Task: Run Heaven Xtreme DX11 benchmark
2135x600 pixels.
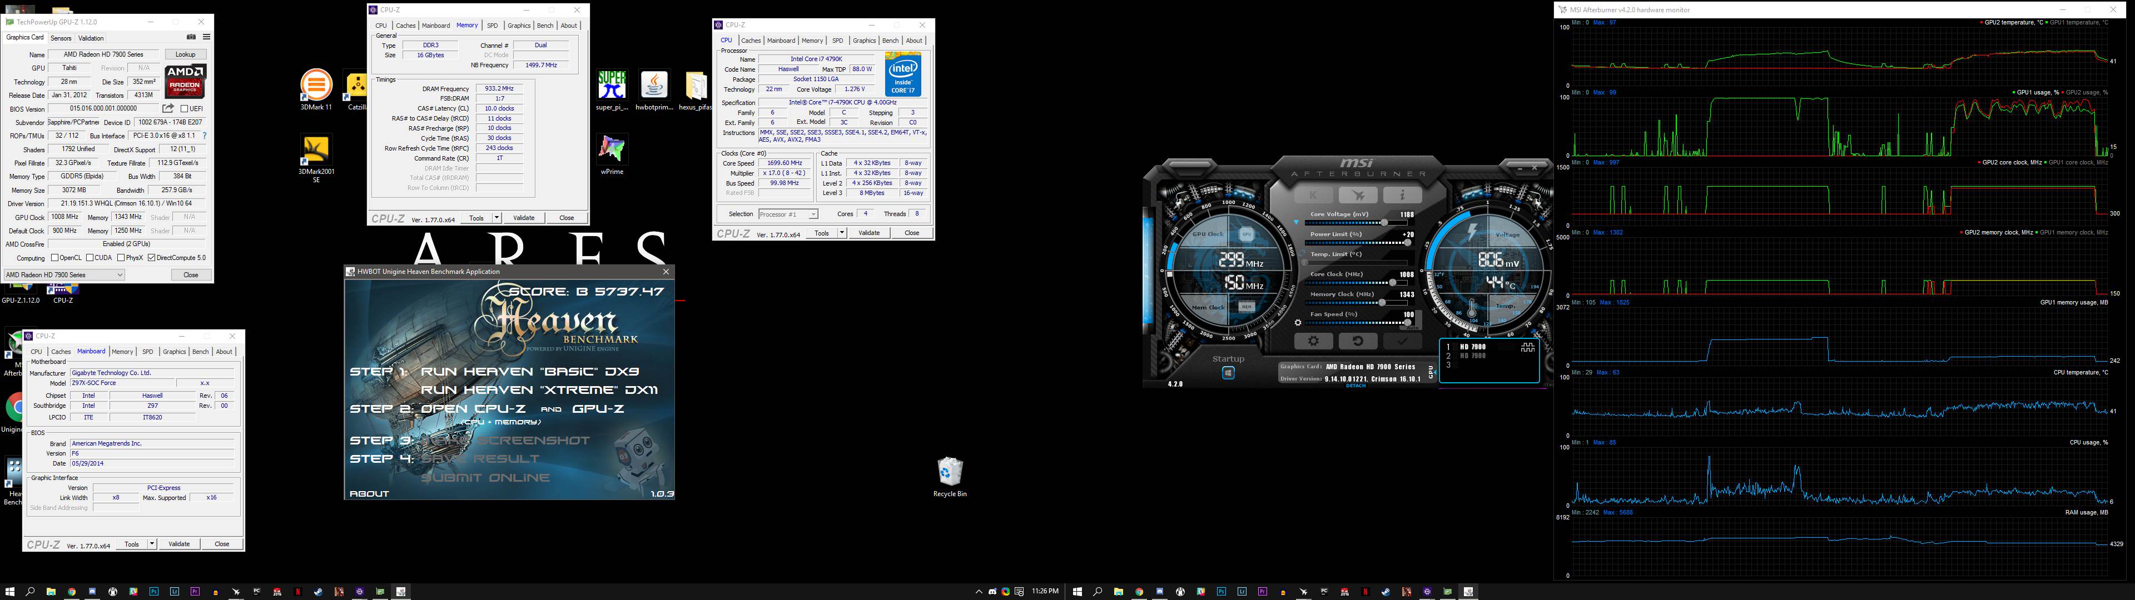Action: tap(539, 389)
